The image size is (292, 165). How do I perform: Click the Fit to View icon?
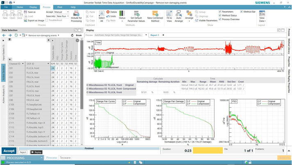[x=169, y=14]
